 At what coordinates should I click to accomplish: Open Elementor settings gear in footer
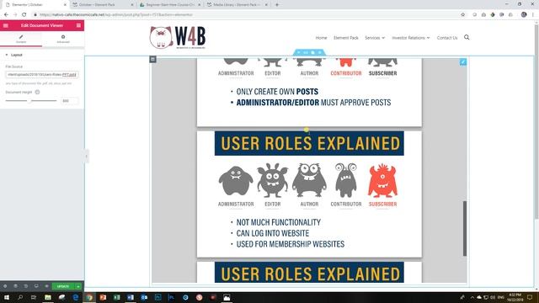5,286
